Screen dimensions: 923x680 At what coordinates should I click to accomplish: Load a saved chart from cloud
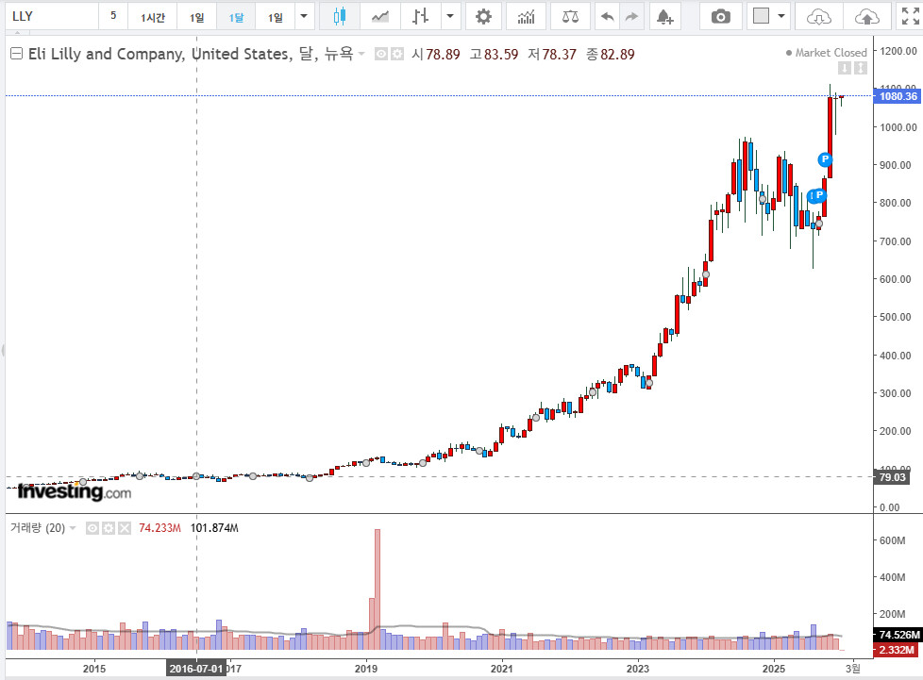(x=819, y=16)
